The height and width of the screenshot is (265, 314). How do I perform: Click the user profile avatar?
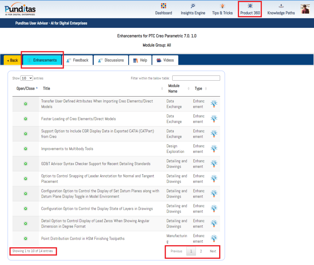coord(305,9)
